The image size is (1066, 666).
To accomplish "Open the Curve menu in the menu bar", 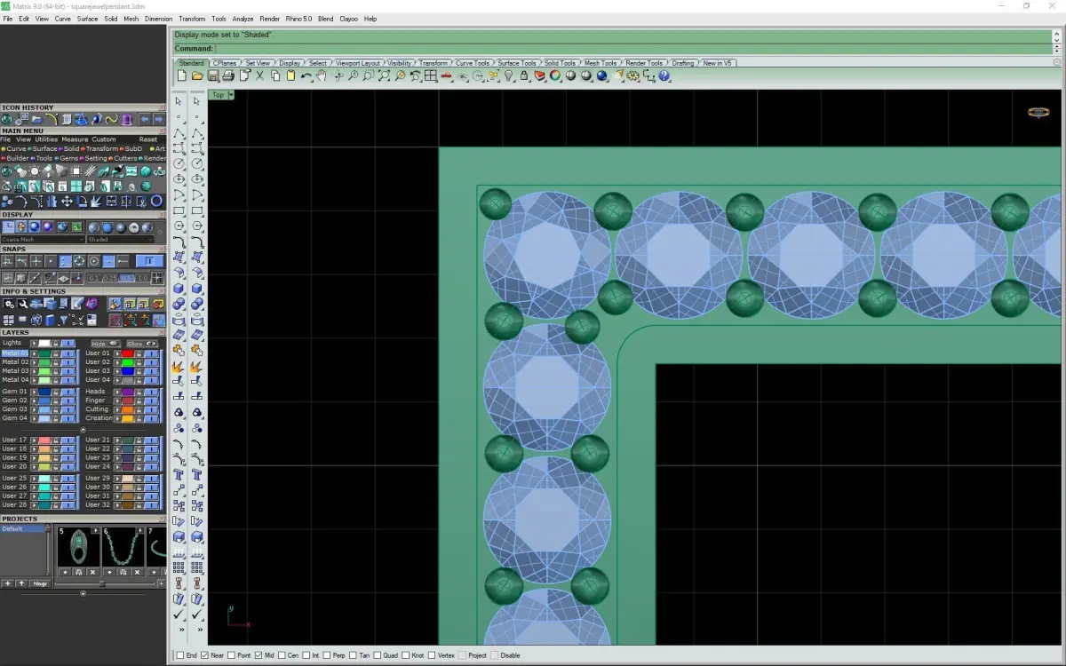I will pos(63,19).
